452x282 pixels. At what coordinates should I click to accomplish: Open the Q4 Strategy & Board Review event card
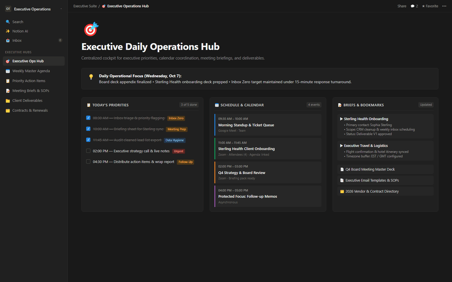coord(268,172)
